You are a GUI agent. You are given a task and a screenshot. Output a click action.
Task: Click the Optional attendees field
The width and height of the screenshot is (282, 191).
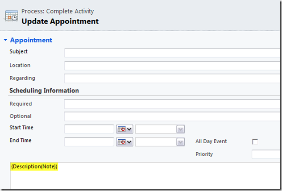(172, 116)
